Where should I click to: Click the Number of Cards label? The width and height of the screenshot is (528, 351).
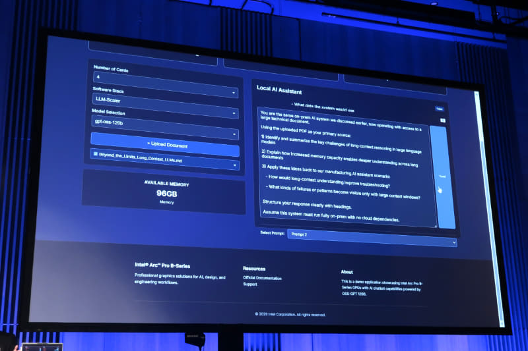(111, 69)
